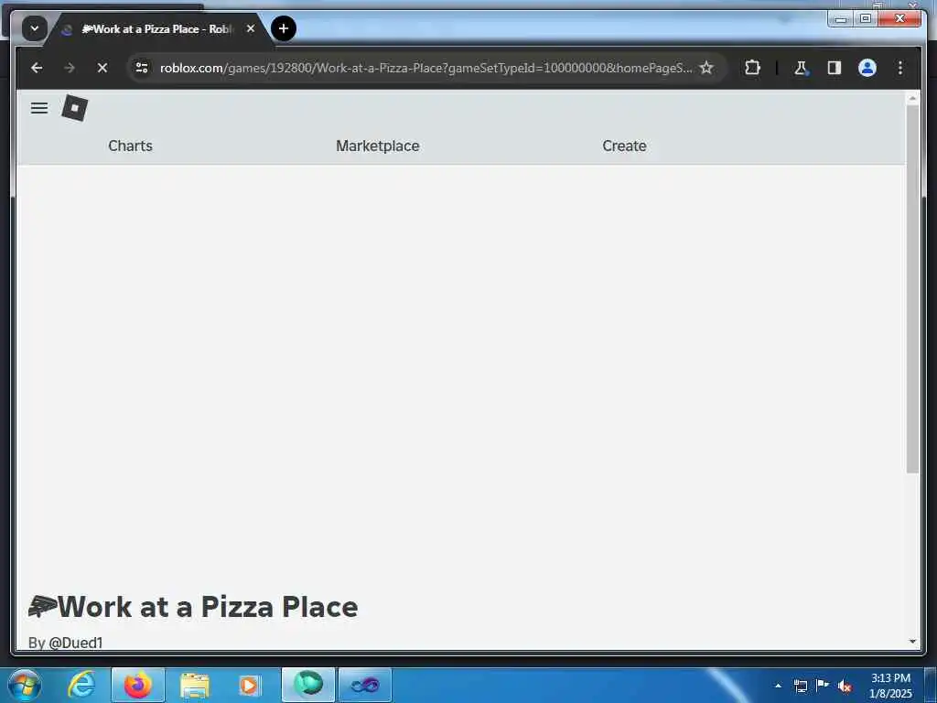View site information icon in address bar
937x703 pixels.
click(142, 68)
